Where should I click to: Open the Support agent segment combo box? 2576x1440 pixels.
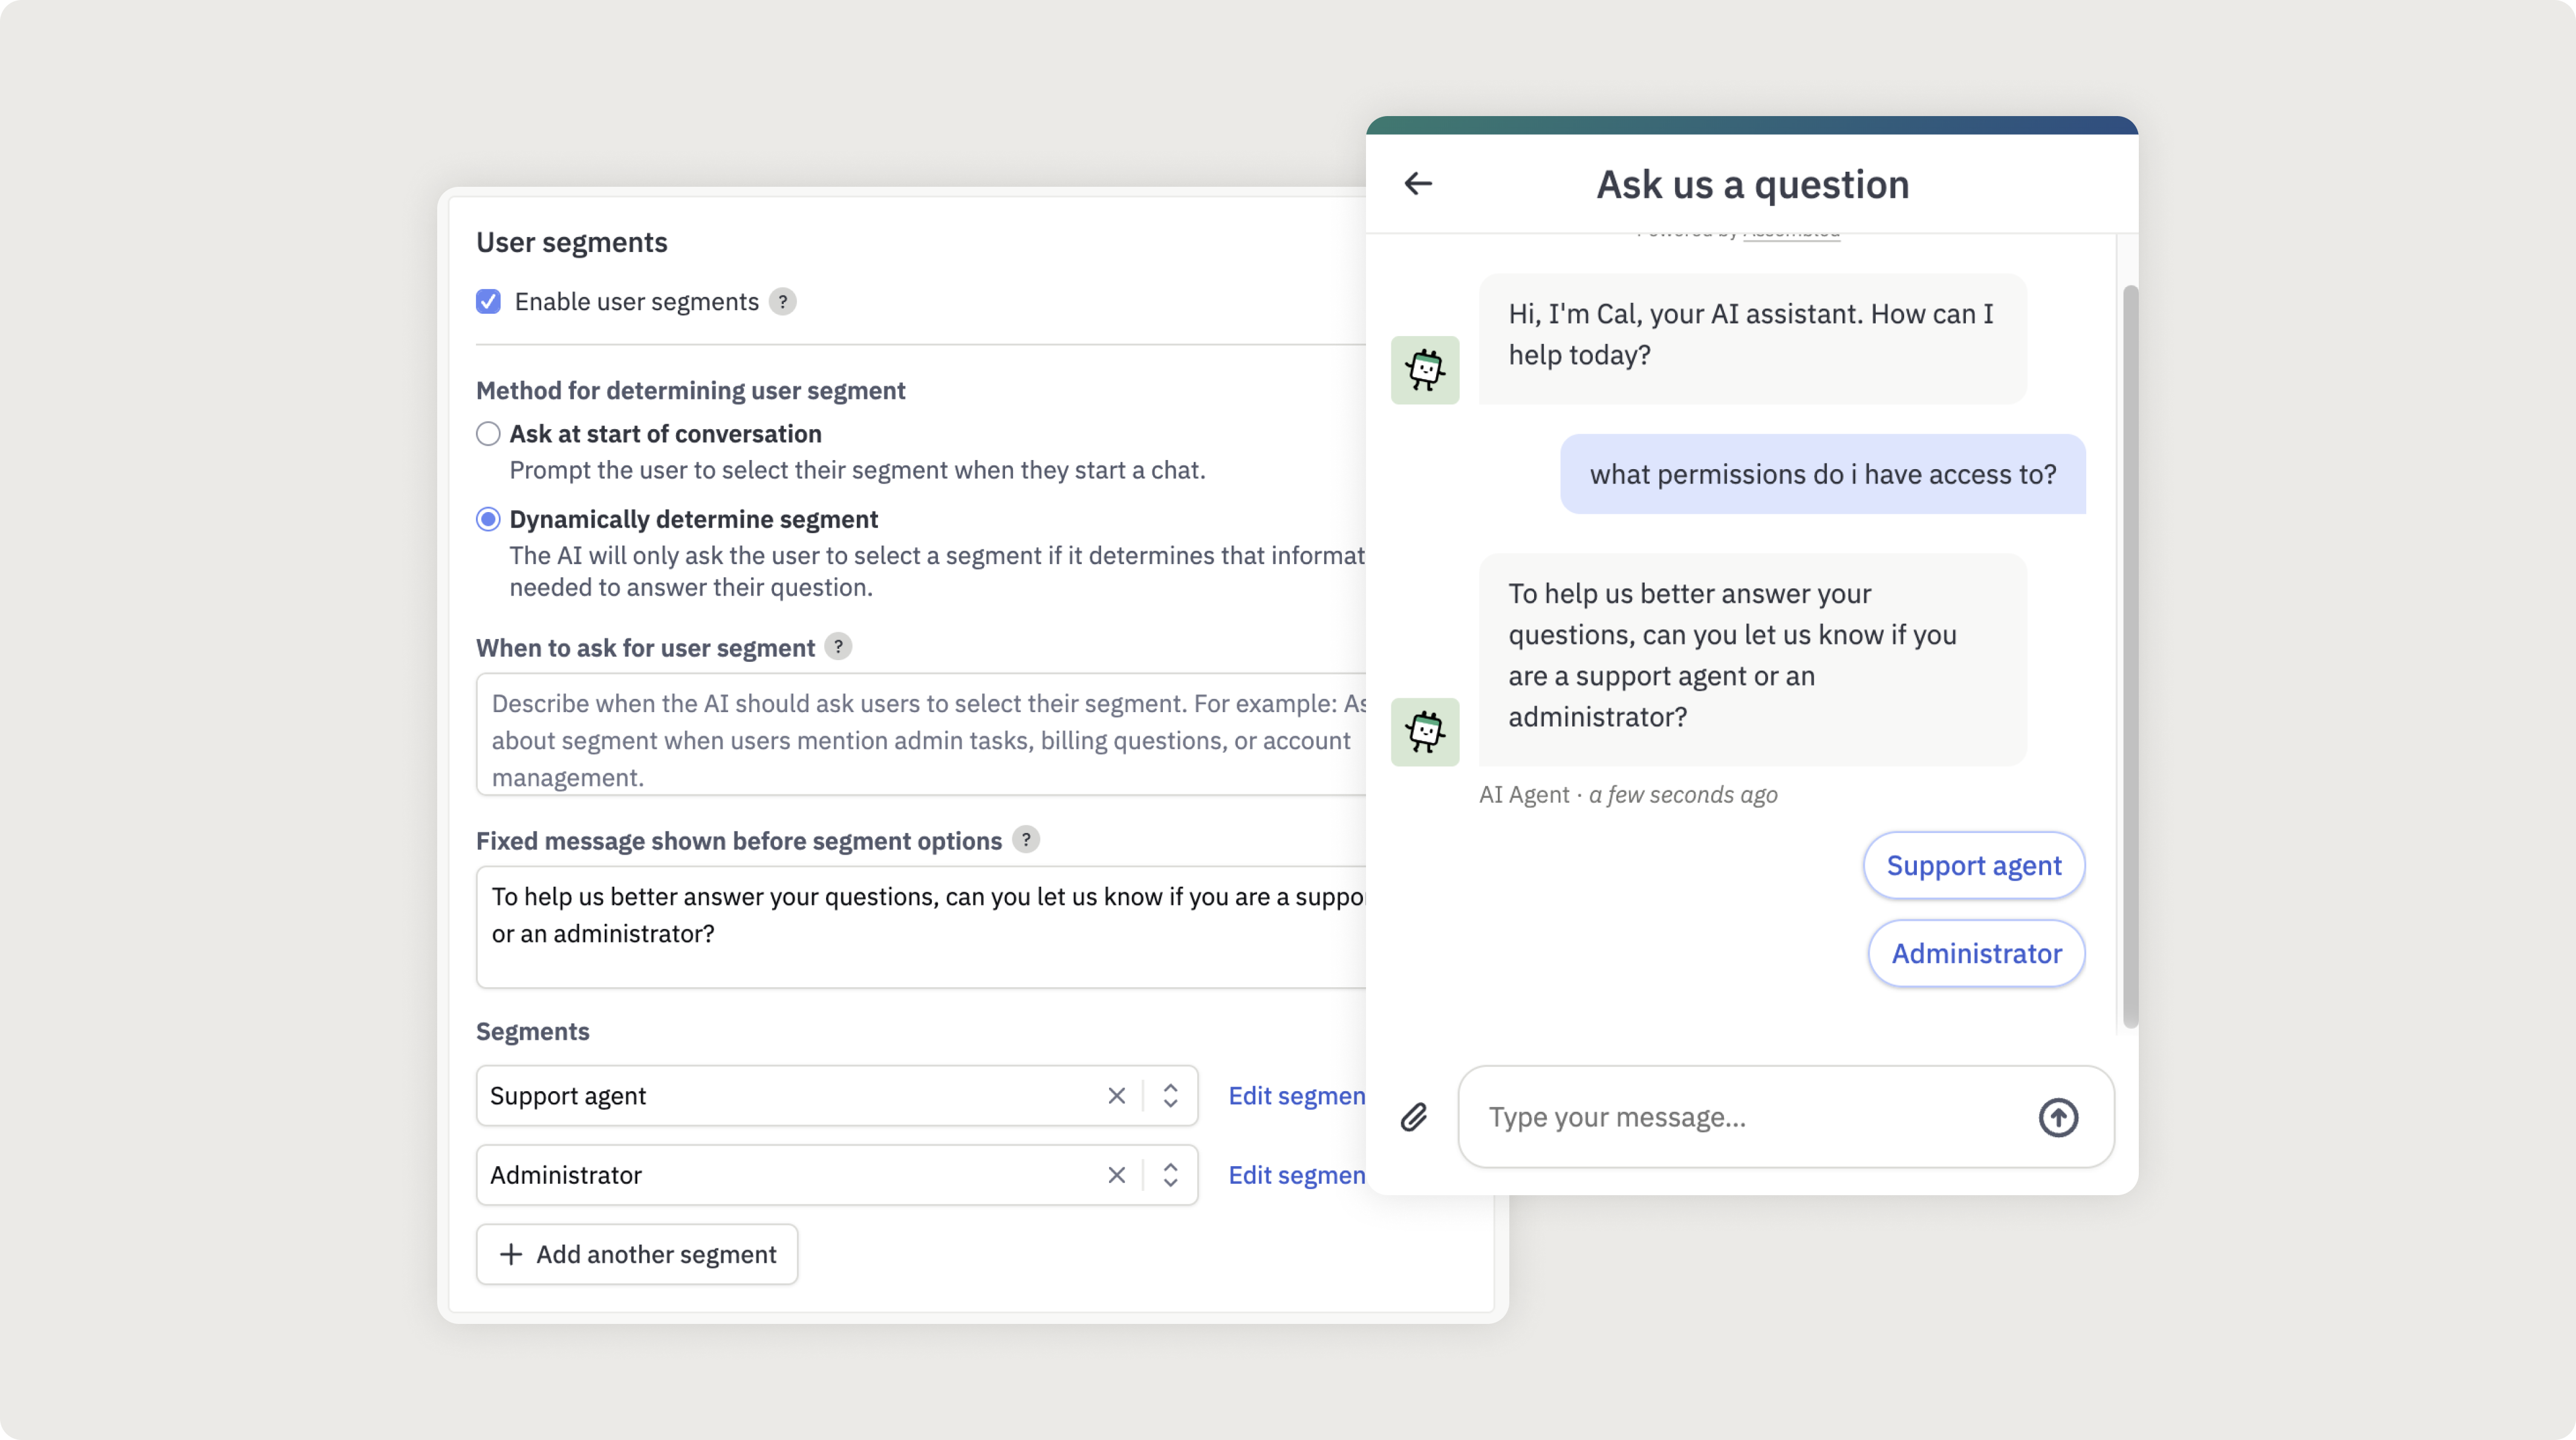tap(837, 1096)
